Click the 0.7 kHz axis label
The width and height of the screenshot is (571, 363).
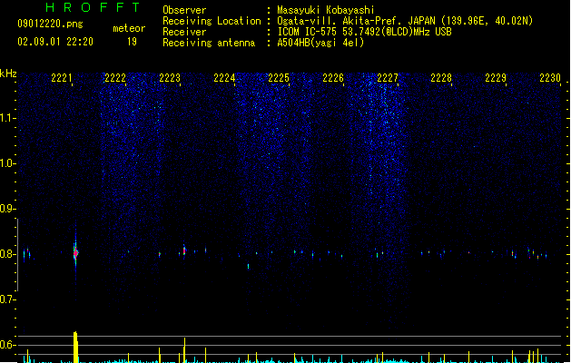coord(7,299)
